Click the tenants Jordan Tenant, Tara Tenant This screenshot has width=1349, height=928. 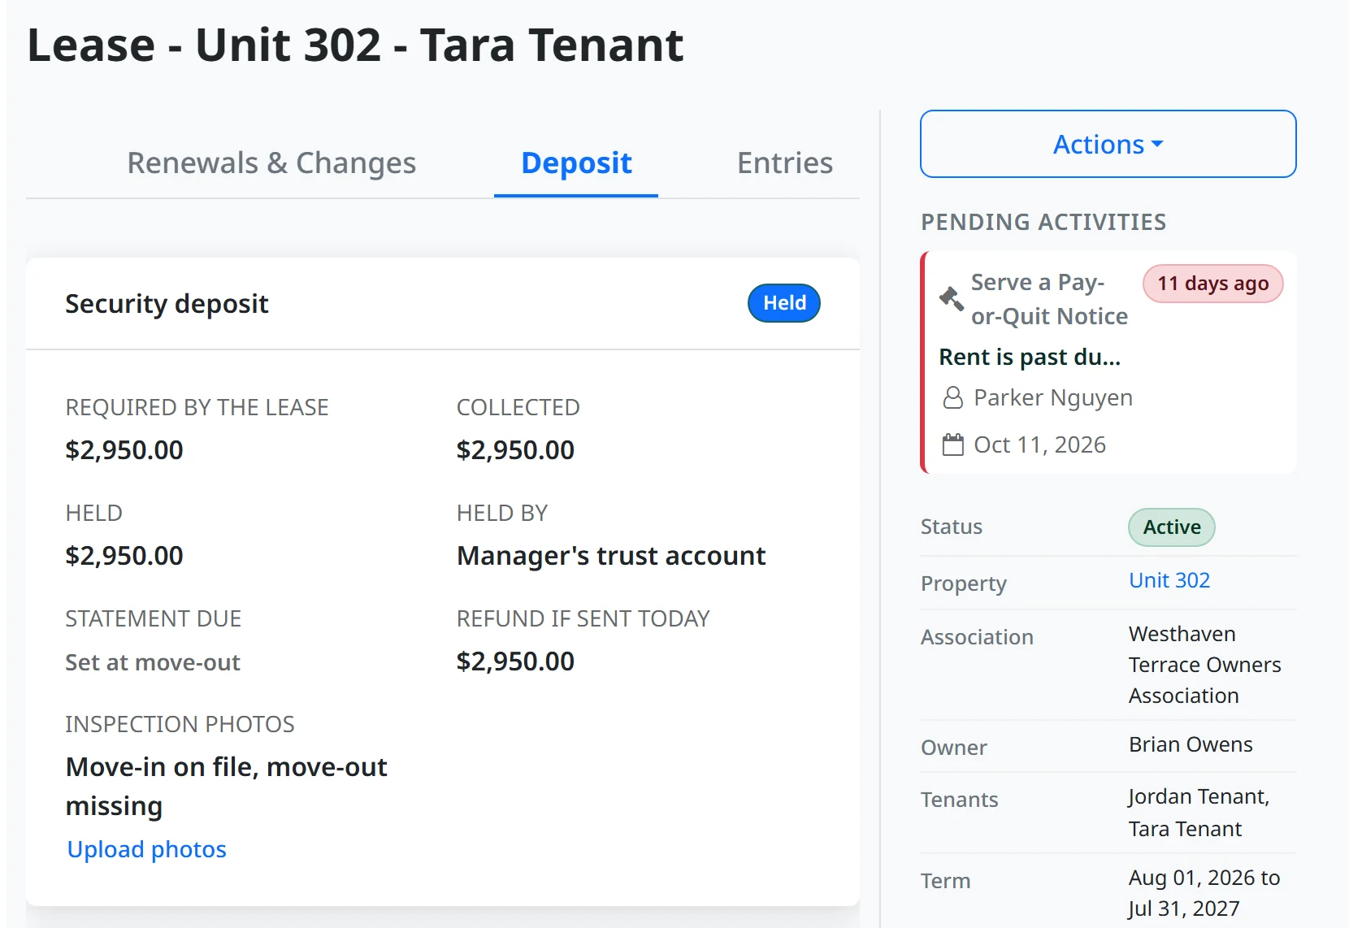tap(1199, 813)
